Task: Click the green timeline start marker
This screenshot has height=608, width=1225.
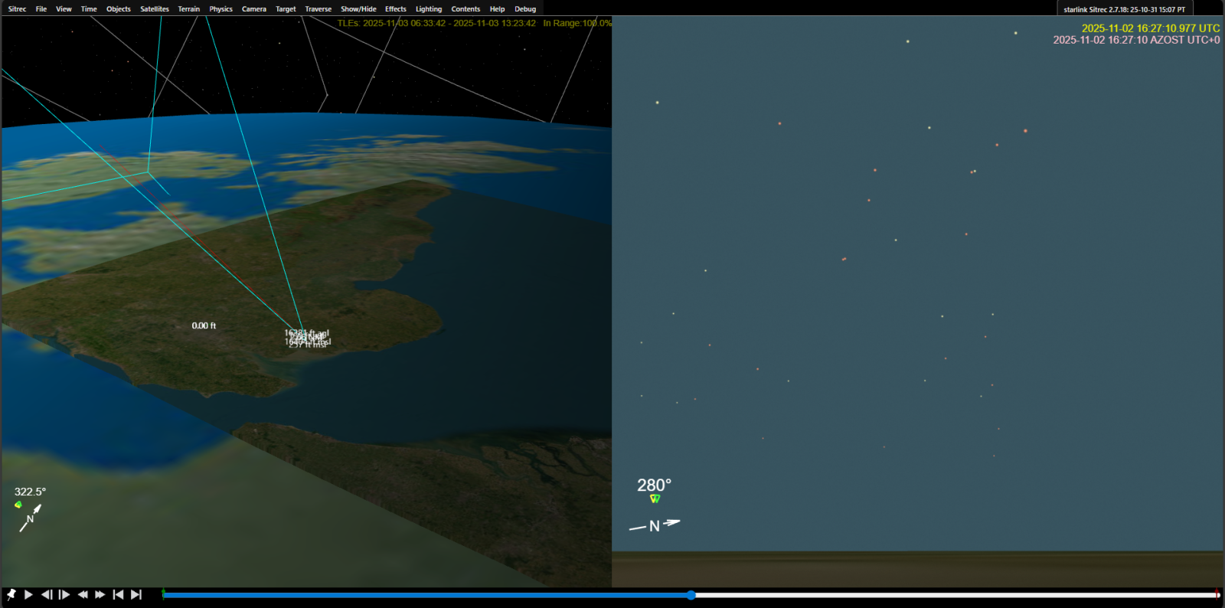Action: pyautogui.click(x=164, y=593)
